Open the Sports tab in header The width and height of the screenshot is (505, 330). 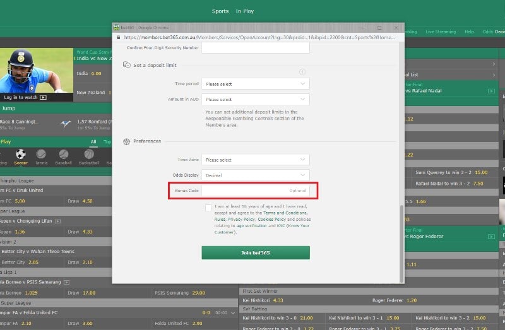coord(220,11)
